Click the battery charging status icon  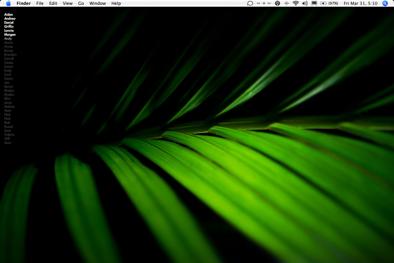coord(324,3)
